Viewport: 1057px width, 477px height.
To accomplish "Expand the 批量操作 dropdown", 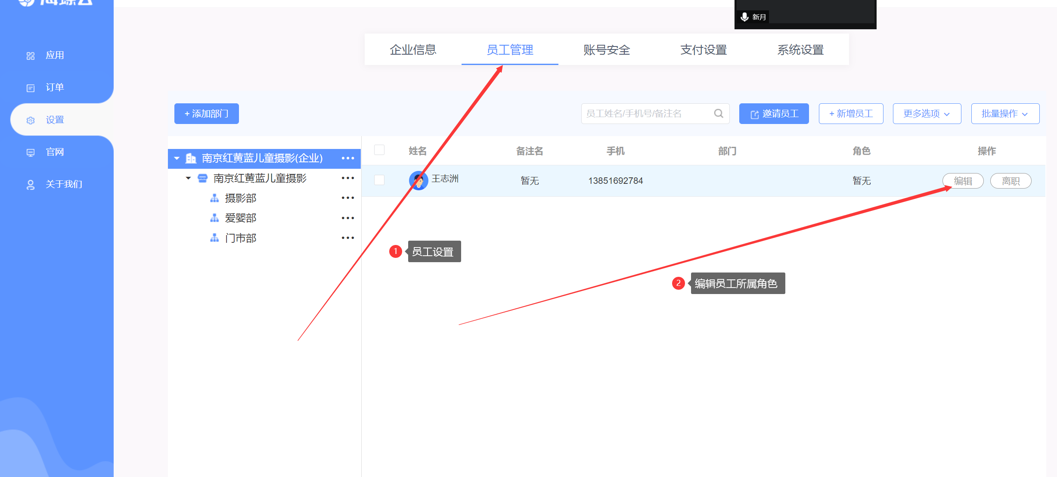I will (x=1005, y=114).
